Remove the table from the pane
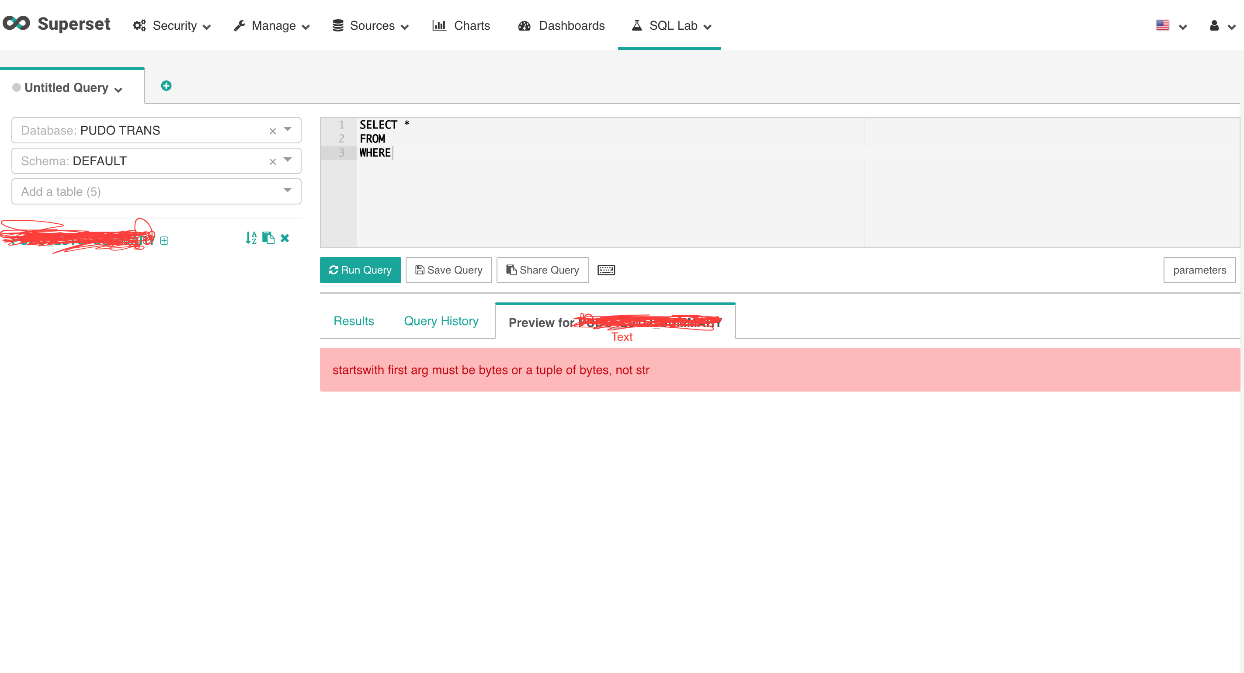This screenshot has width=1244, height=673. pos(285,238)
